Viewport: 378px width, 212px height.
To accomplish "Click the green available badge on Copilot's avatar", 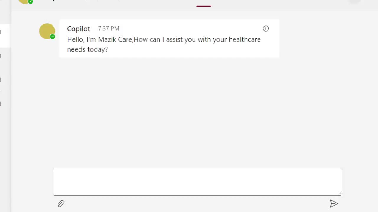I will tap(52, 37).
